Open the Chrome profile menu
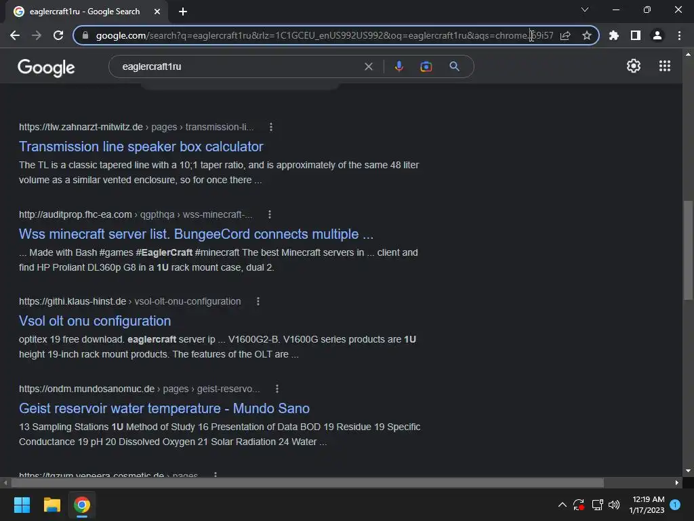 [657, 35]
